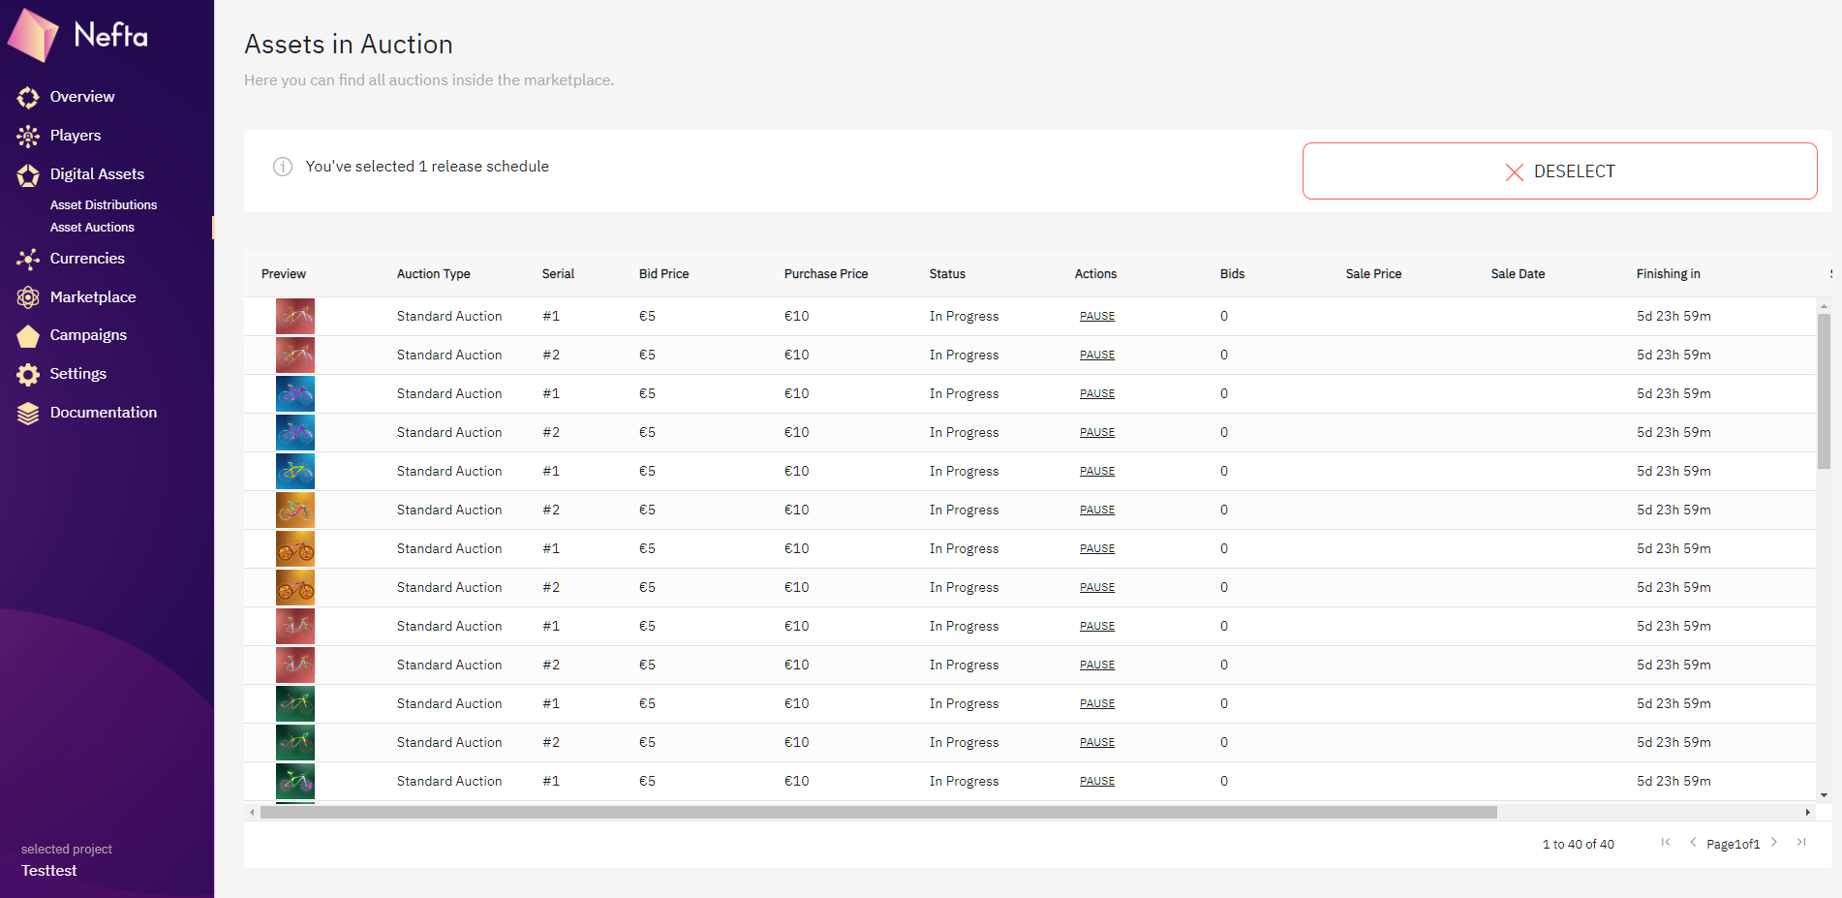This screenshot has width=1842, height=898.
Task: Click the Documentation stack icon
Action: tap(28, 413)
